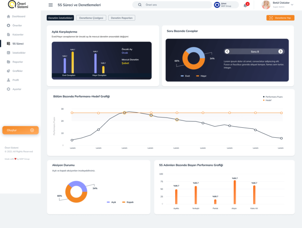302x228 pixels.
Task: Go to previous question with left arrow
Action: pos(227,51)
